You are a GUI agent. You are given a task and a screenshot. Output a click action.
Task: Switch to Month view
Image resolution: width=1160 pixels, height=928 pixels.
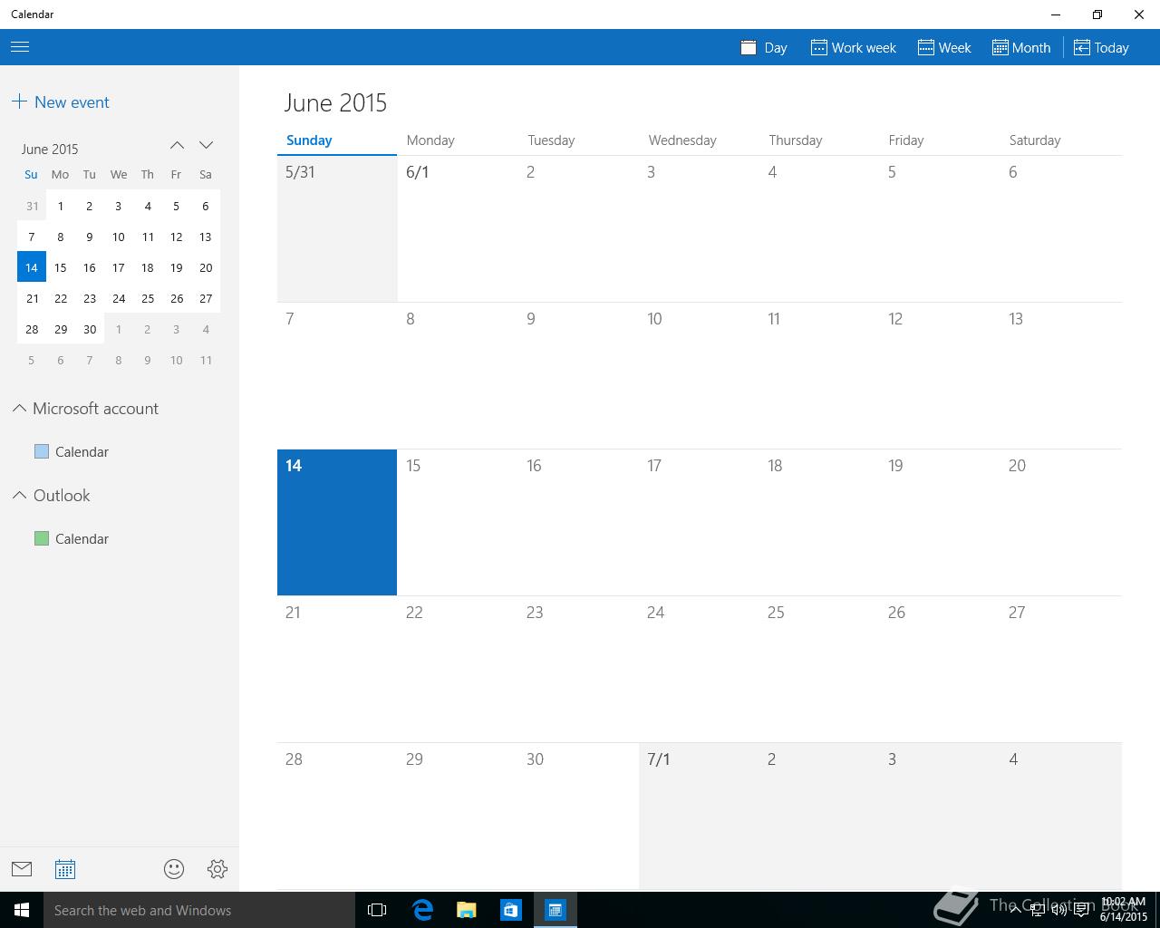1021,48
